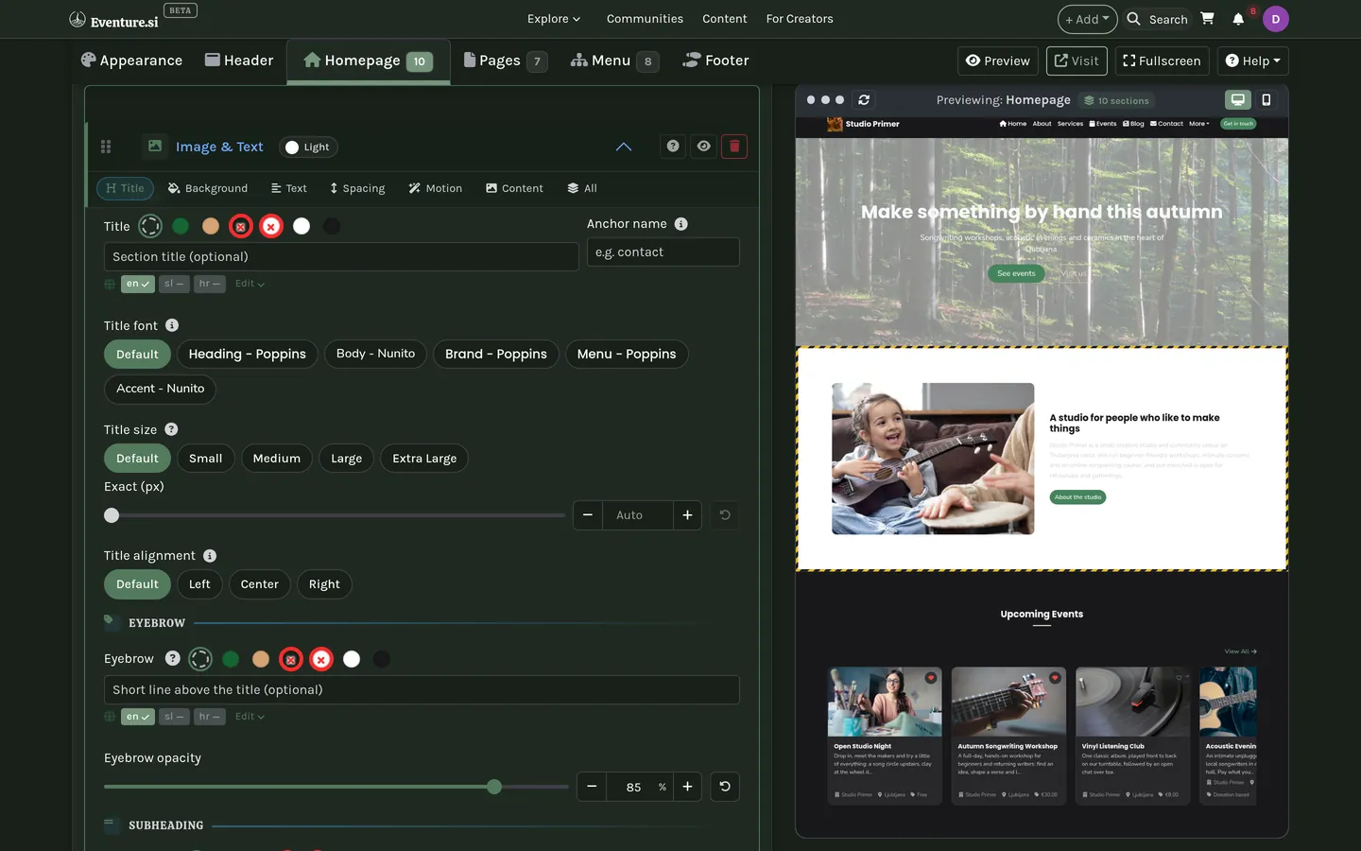Open the Footer tab

[715, 61]
